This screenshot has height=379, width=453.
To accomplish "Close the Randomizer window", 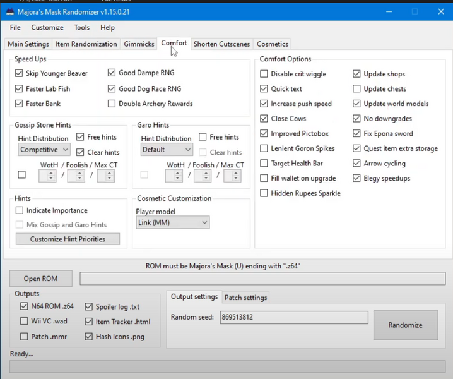I will (441, 12).
